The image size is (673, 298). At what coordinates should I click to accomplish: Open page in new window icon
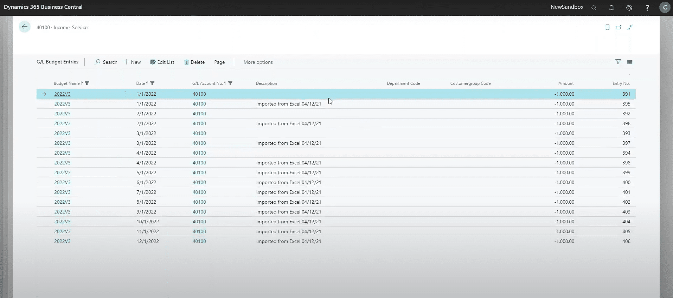tap(618, 27)
